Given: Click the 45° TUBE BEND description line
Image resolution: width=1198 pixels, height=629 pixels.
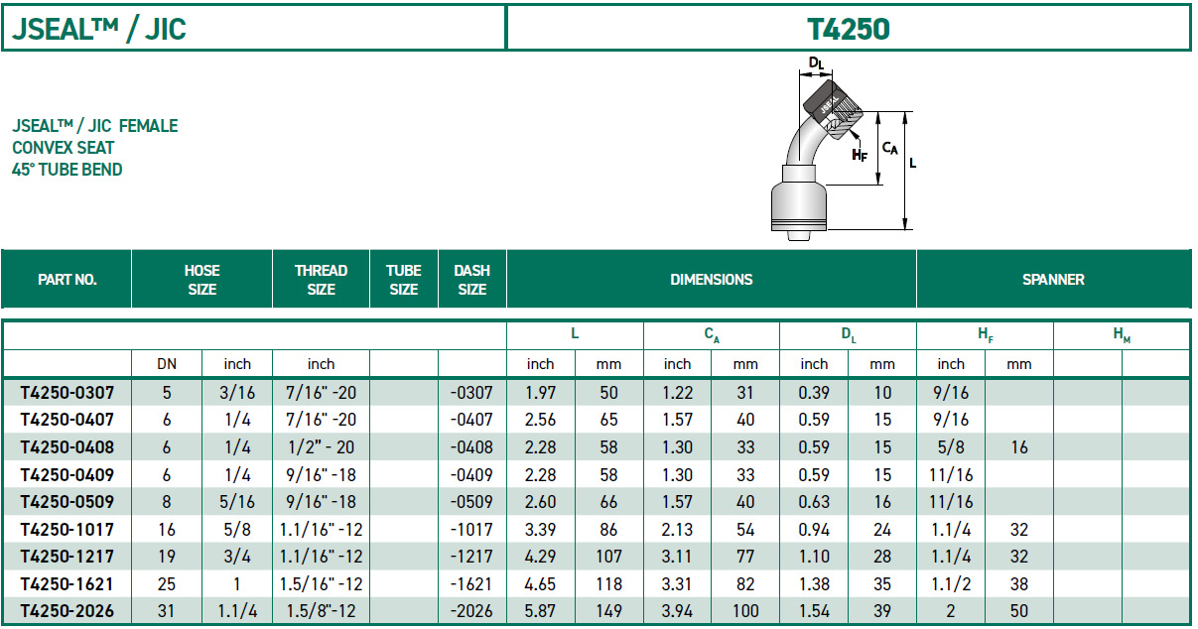Looking at the screenshot, I should tap(67, 170).
